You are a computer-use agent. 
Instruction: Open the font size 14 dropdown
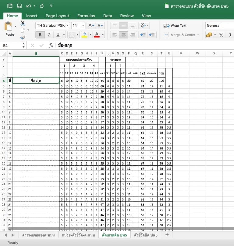pyautogui.click(x=83, y=26)
